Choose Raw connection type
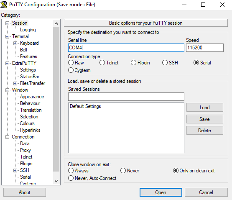Image resolution: width=232 pixels, height=200 pixels. click(76, 63)
